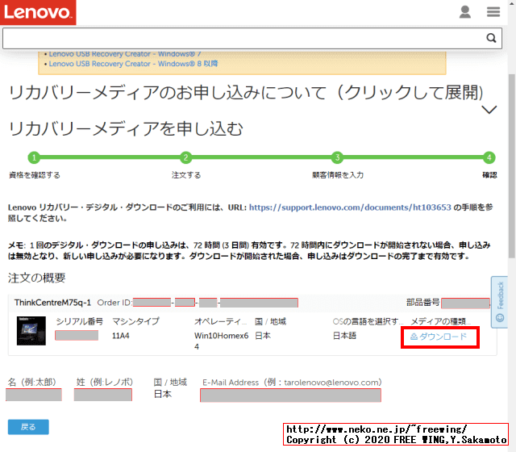Click the Order ID label
Image resolution: width=516 pixels, height=452 pixels.
pyautogui.click(x=114, y=303)
